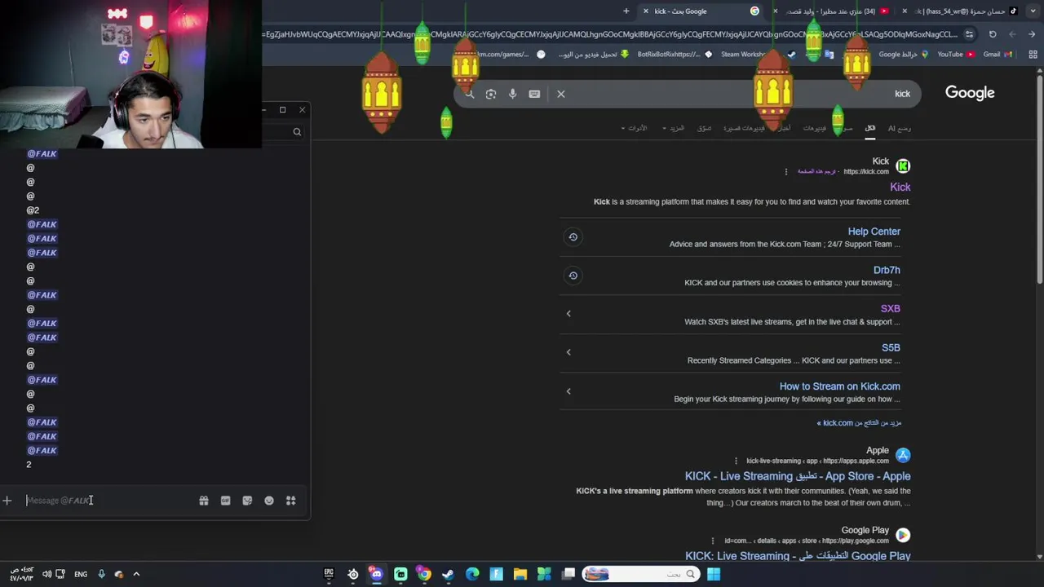Image resolution: width=1044 pixels, height=587 pixels.
Task: Open the S5B sitelink
Action: [x=891, y=347]
